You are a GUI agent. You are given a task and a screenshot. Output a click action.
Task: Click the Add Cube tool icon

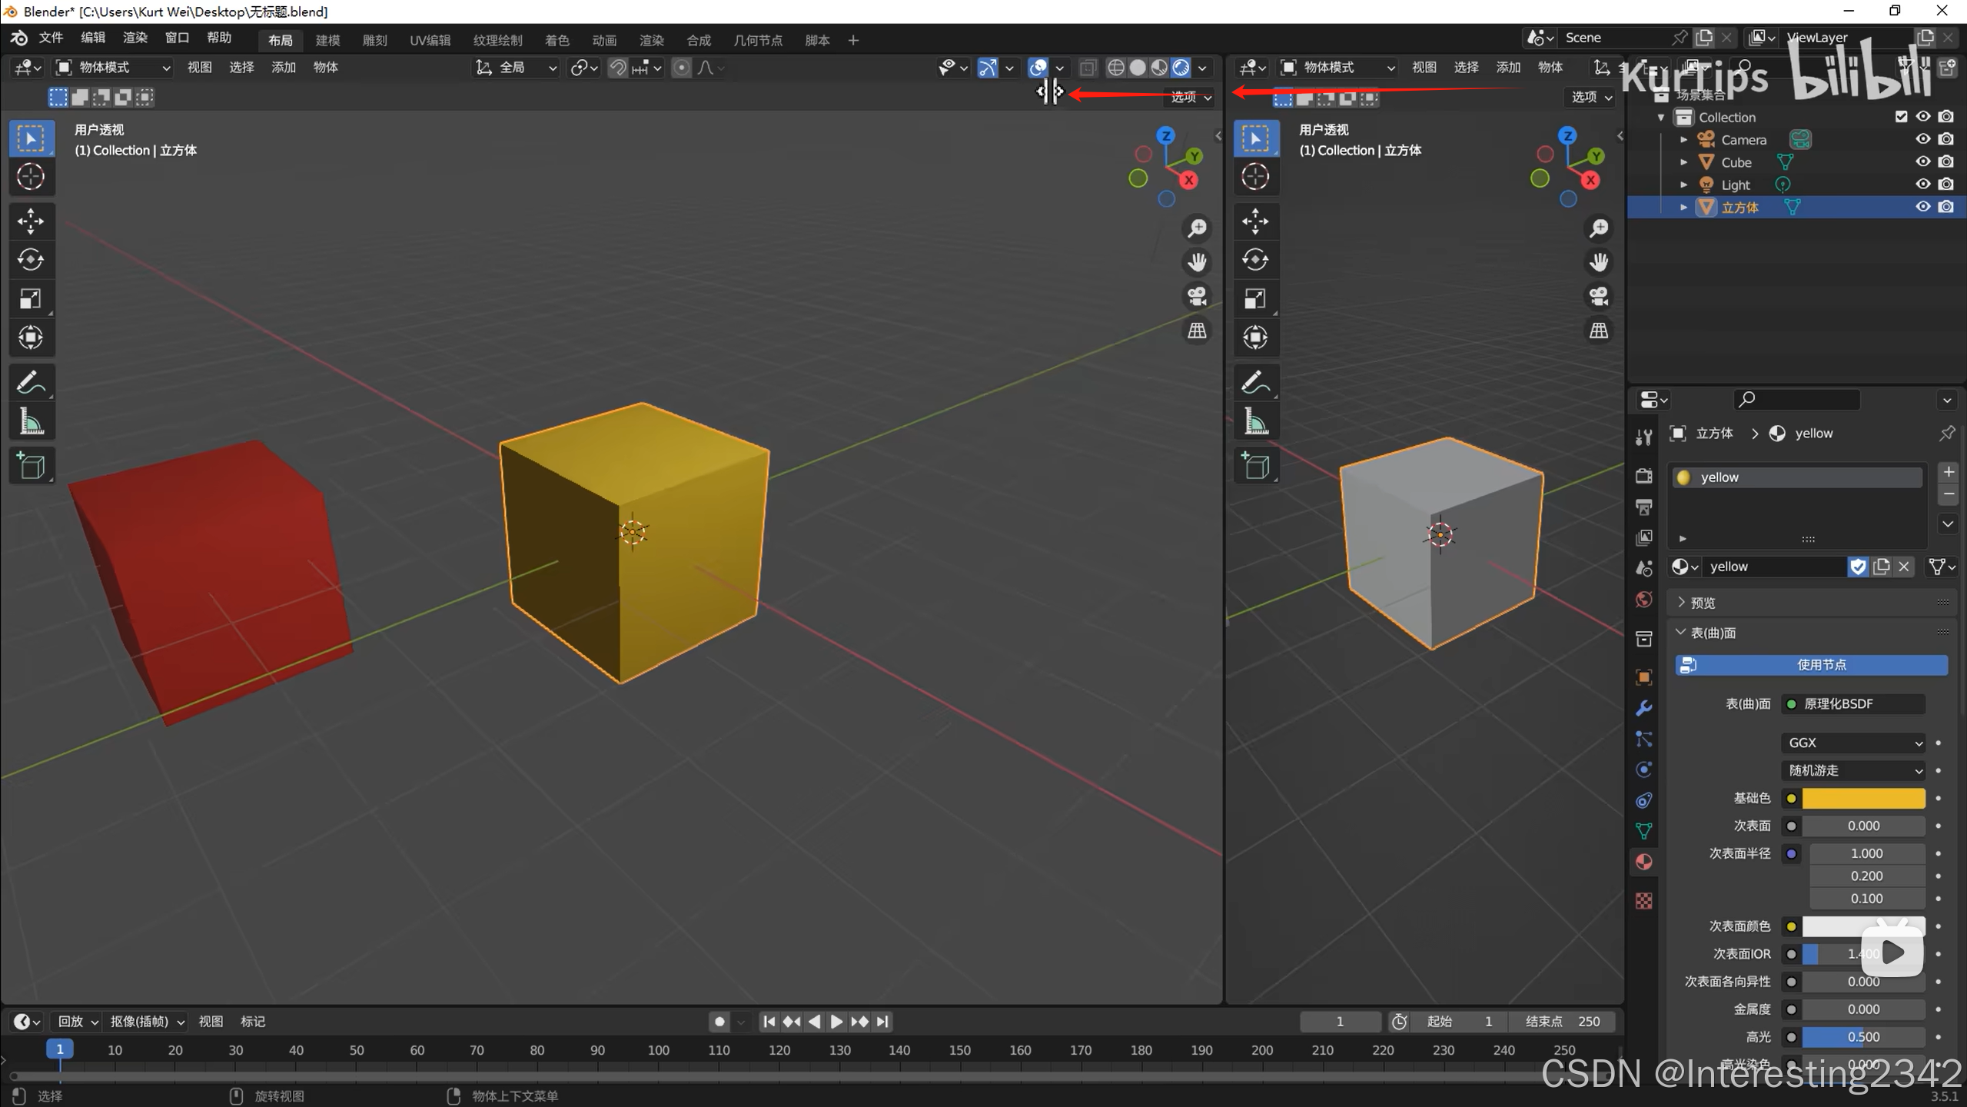pos(31,466)
